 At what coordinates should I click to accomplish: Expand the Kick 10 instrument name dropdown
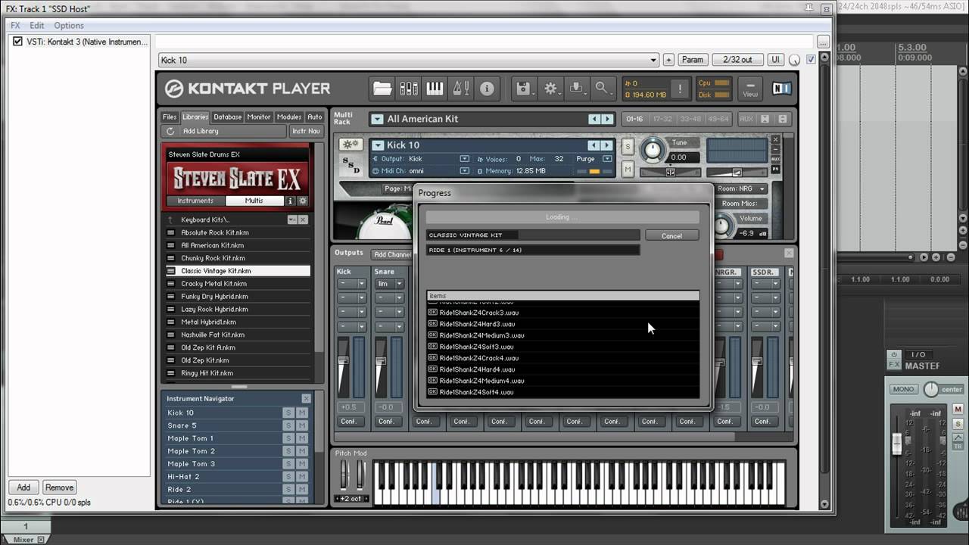click(x=378, y=145)
